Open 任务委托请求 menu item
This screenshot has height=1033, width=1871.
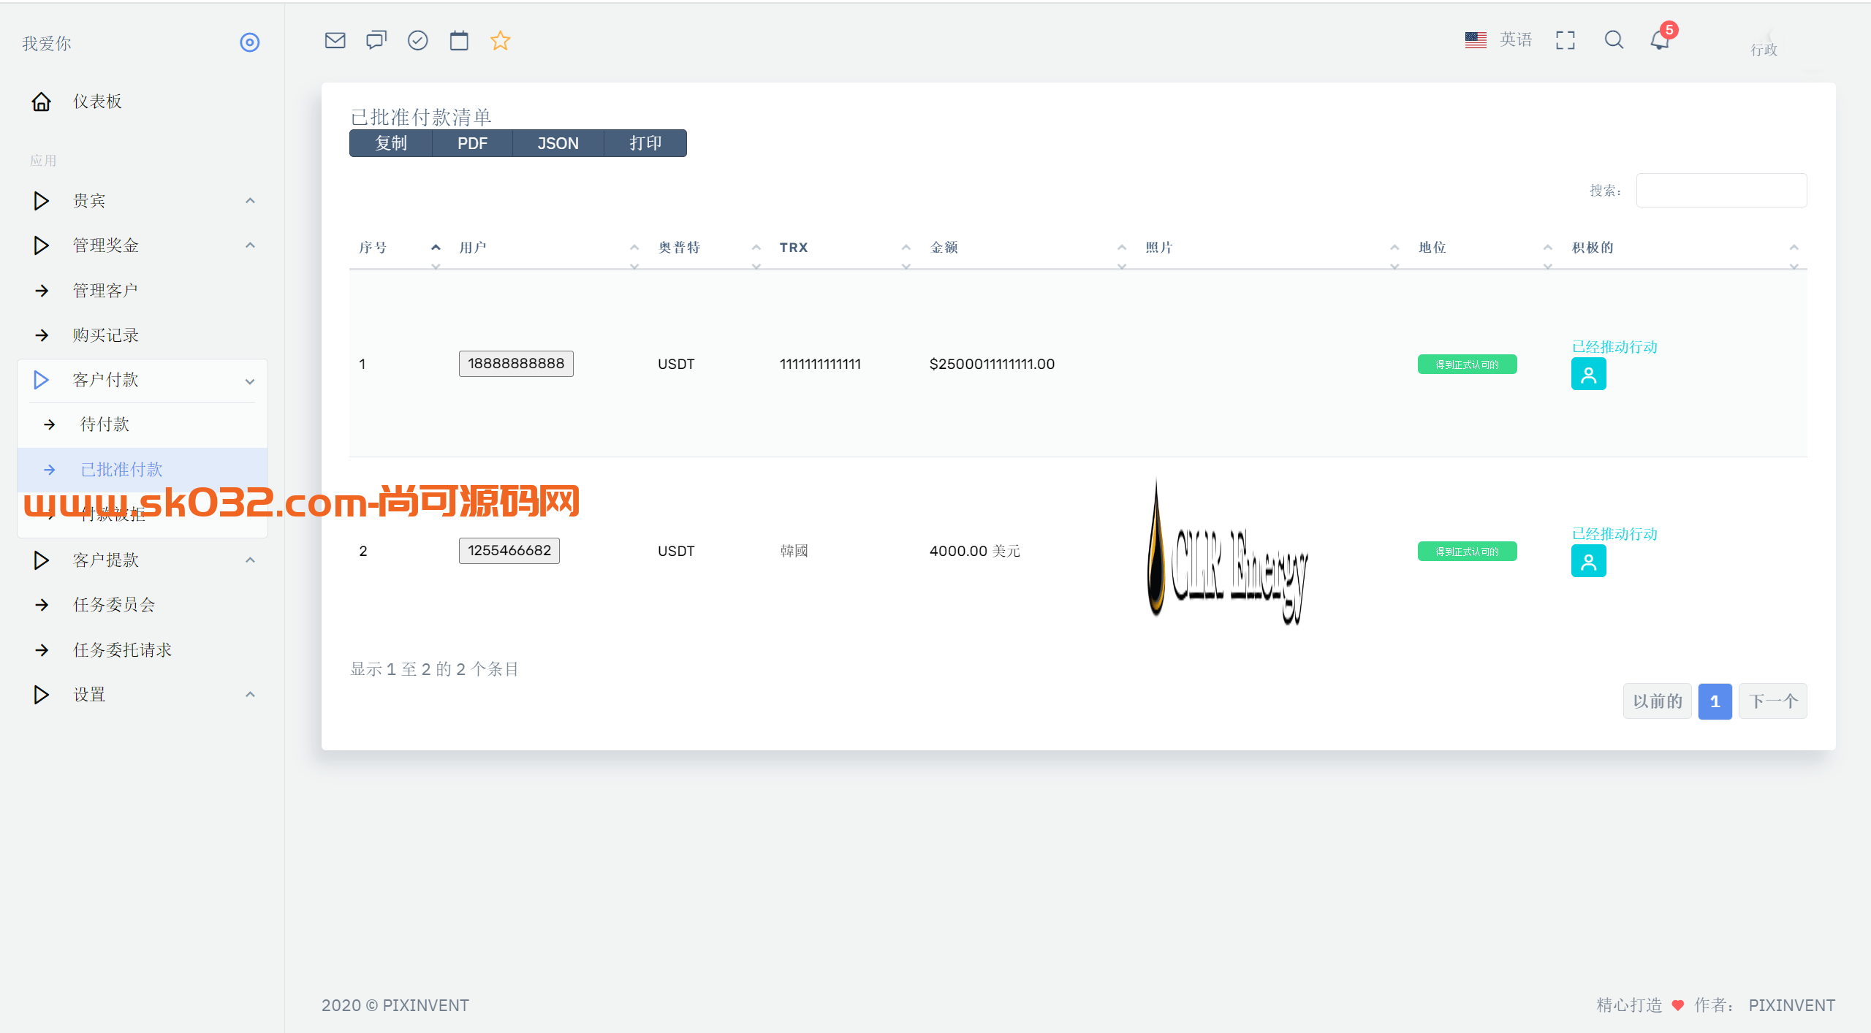pos(122,650)
